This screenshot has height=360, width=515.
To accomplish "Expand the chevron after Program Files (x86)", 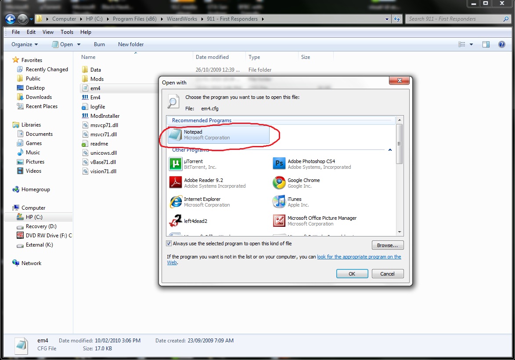I will coord(162,19).
